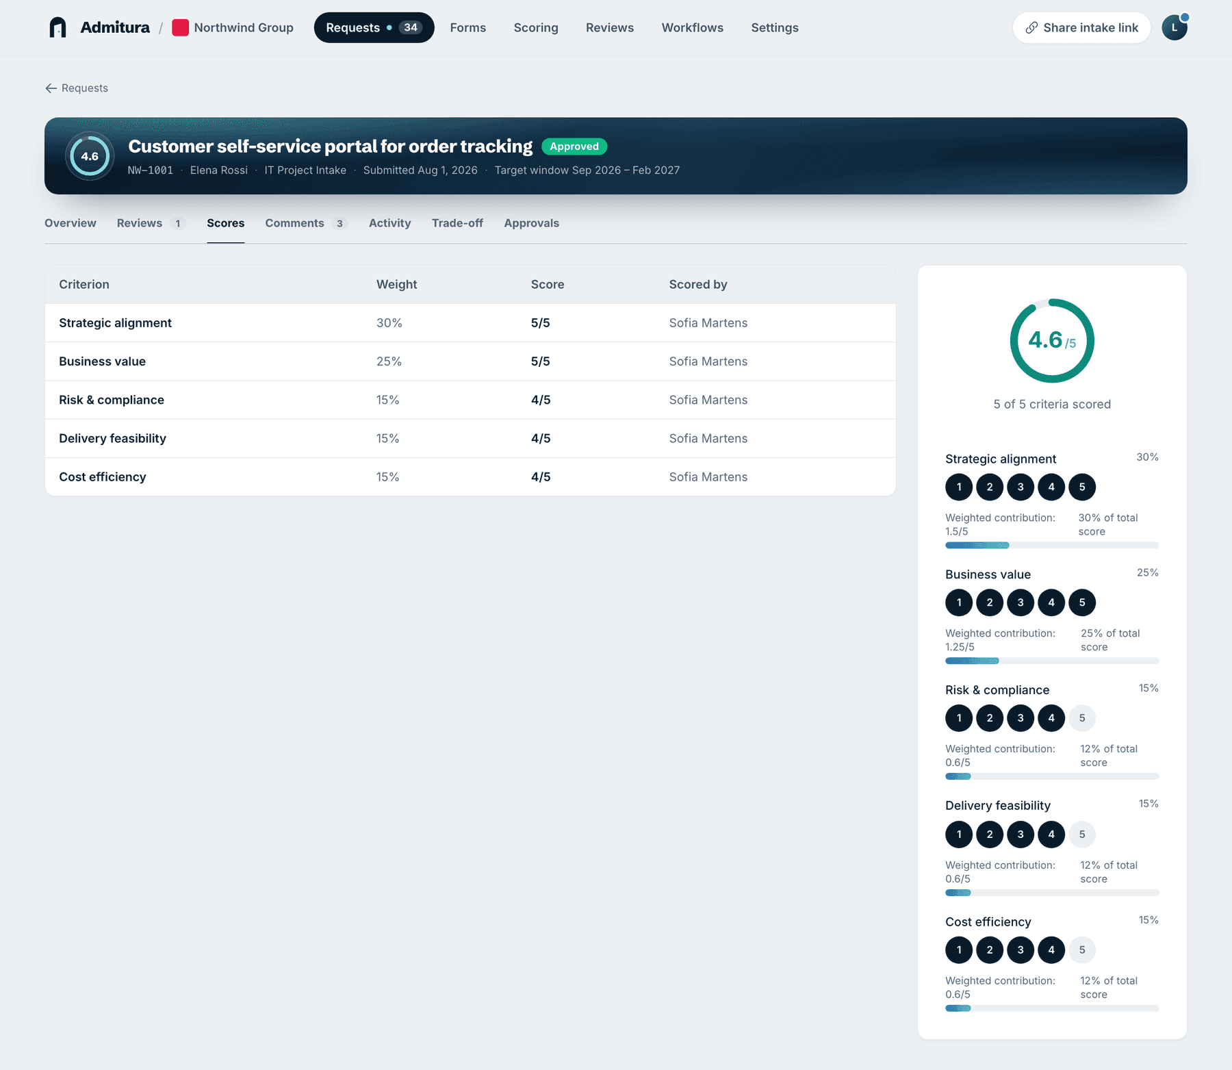
Task: Click the Scored by column header
Action: (698, 284)
